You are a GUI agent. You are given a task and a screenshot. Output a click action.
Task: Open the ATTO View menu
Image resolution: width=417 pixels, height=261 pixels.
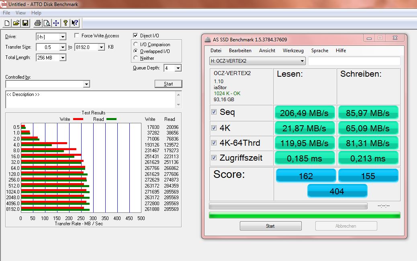[x=20, y=13]
